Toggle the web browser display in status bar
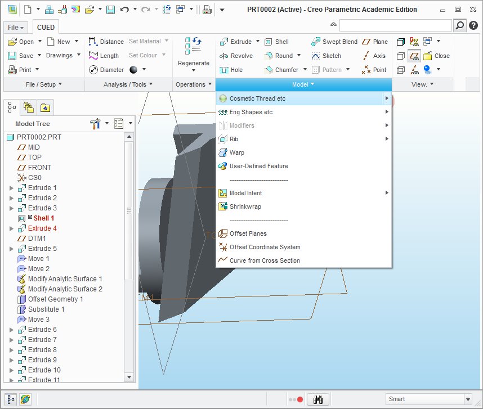Screen dimensions: 483x409 [25, 399]
